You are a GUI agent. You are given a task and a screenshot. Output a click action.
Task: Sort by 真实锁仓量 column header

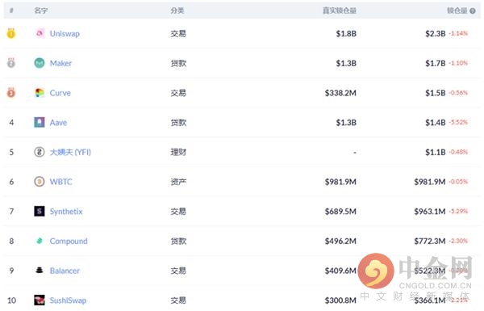(340, 11)
